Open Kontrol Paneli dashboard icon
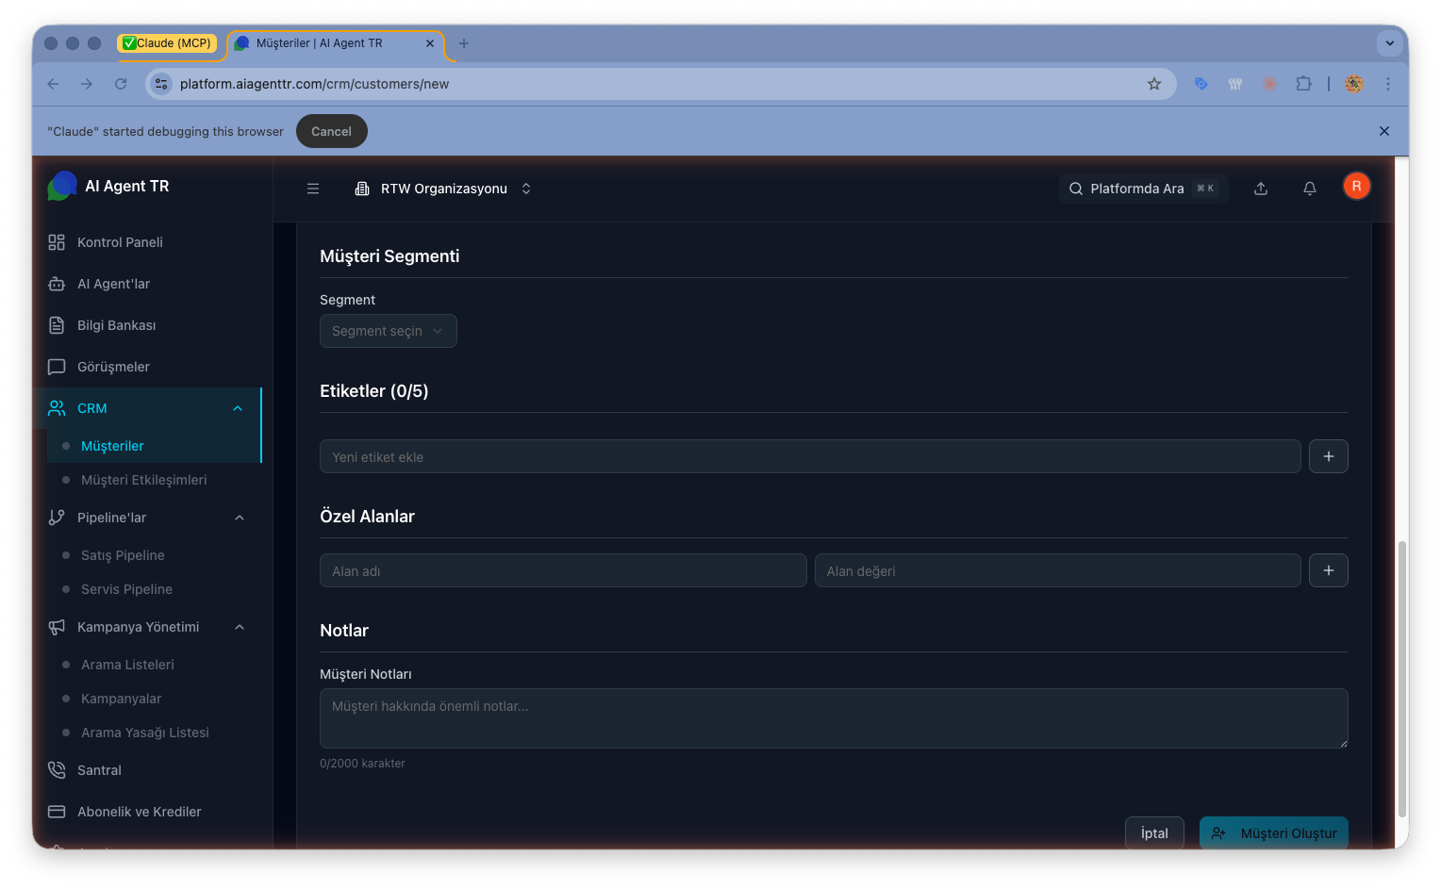Viewport: 1441px width, 889px height. 57,242
